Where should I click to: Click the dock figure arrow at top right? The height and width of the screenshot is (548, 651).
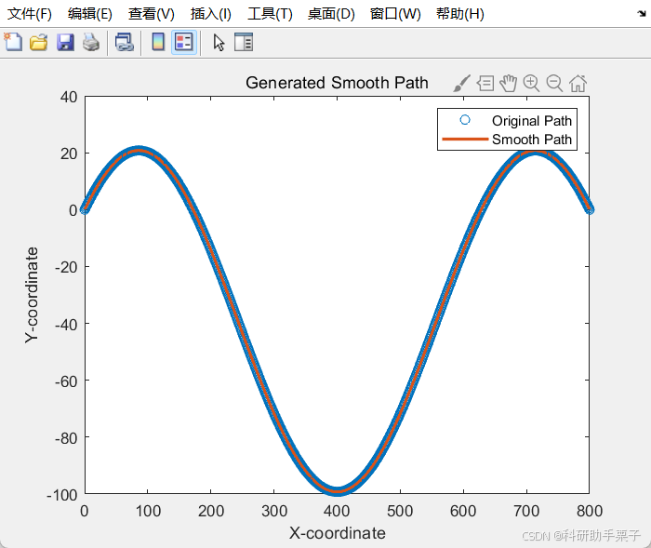point(642,13)
